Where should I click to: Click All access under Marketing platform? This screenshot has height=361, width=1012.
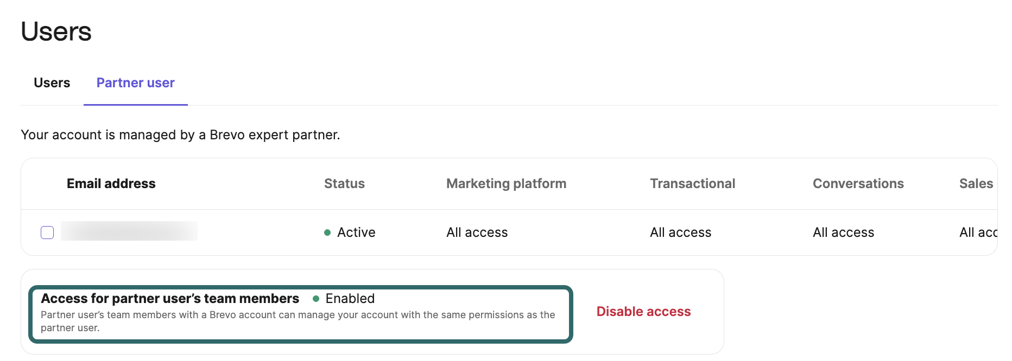(477, 233)
